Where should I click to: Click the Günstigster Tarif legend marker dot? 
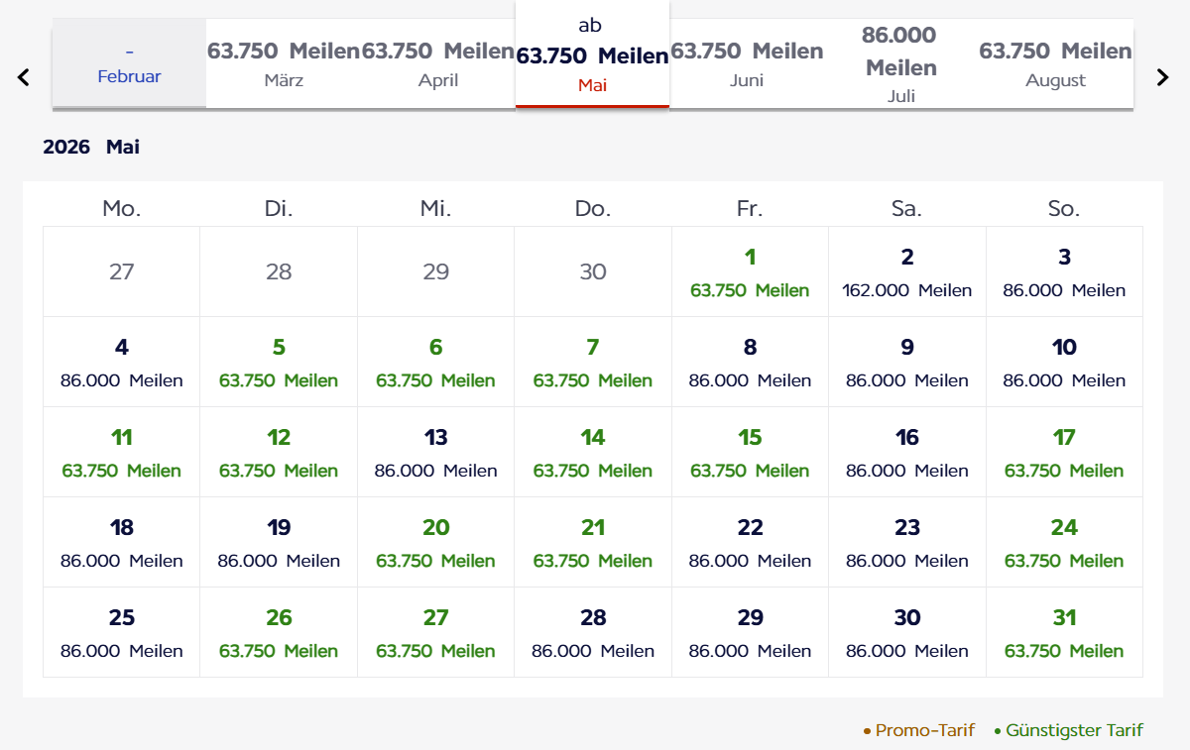point(998,730)
